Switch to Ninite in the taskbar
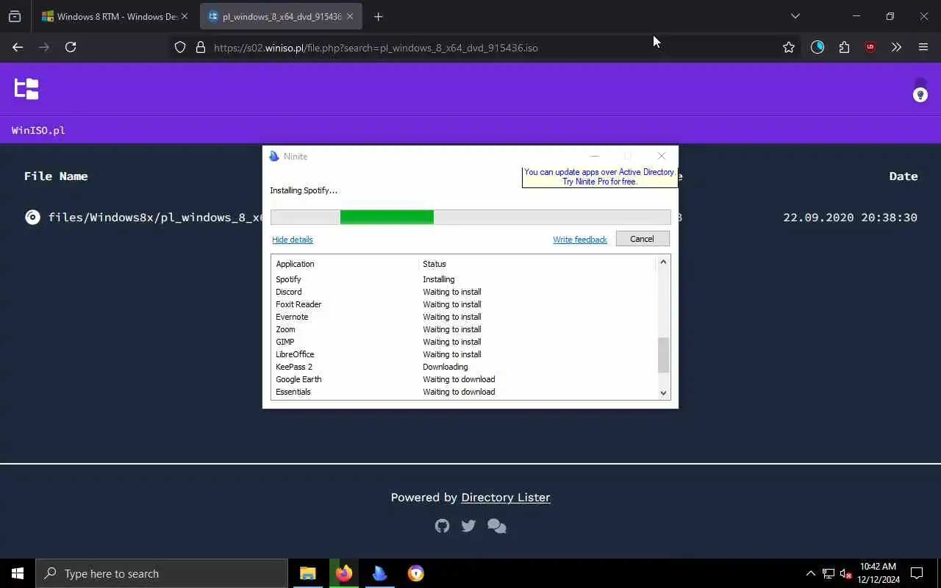Image resolution: width=941 pixels, height=588 pixels. (380, 573)
